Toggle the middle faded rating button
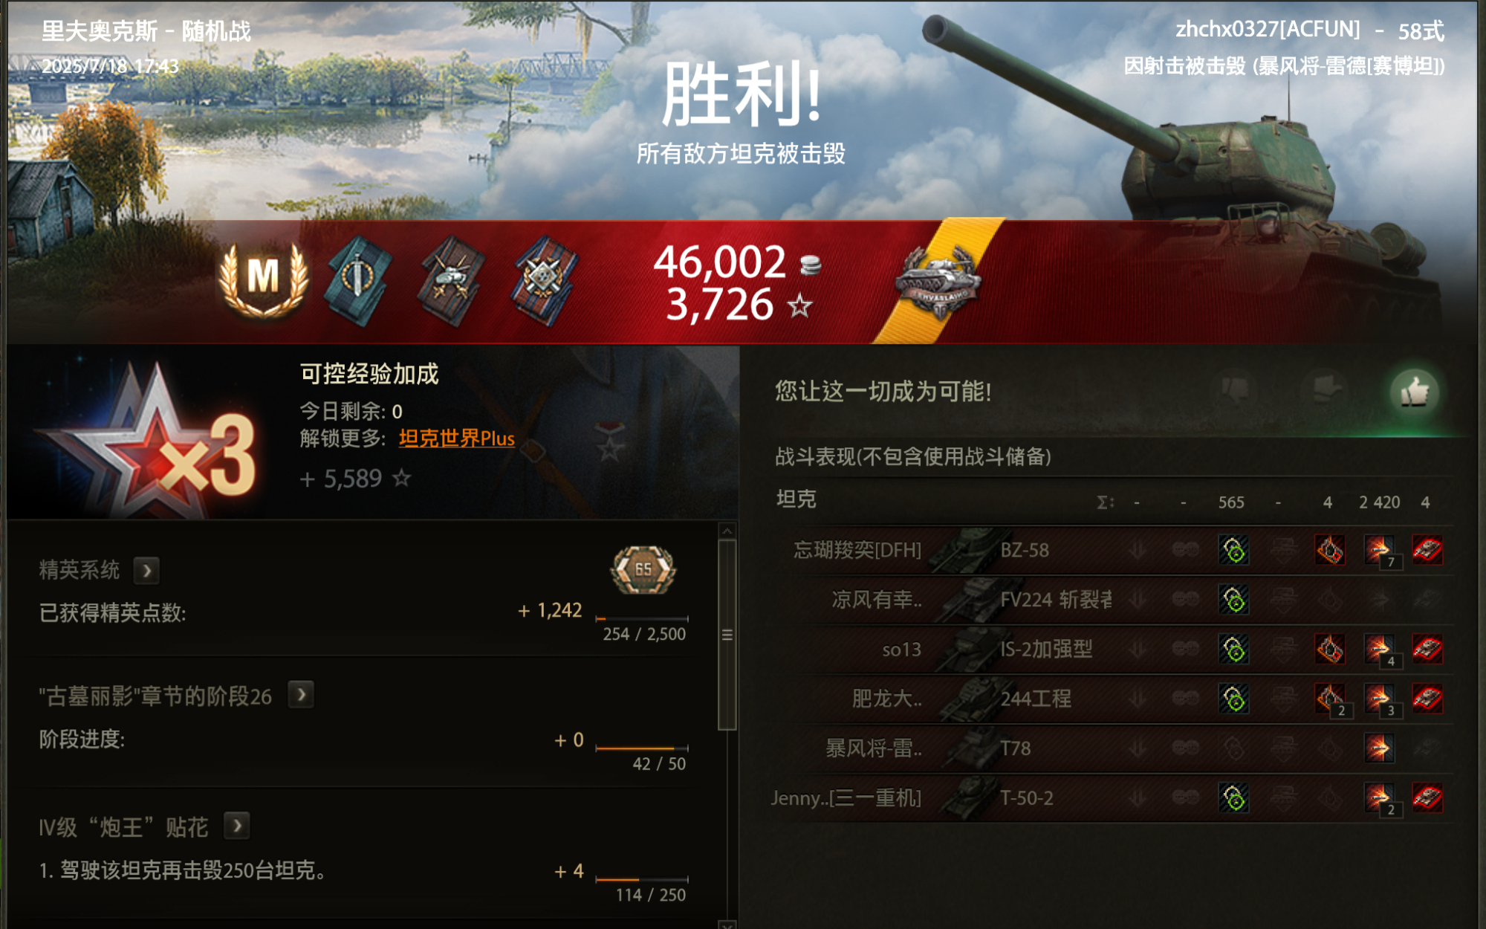 click(x=1325, y=390)
